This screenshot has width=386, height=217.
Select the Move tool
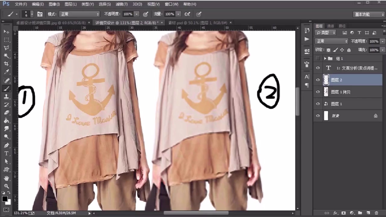pos(6,32)
